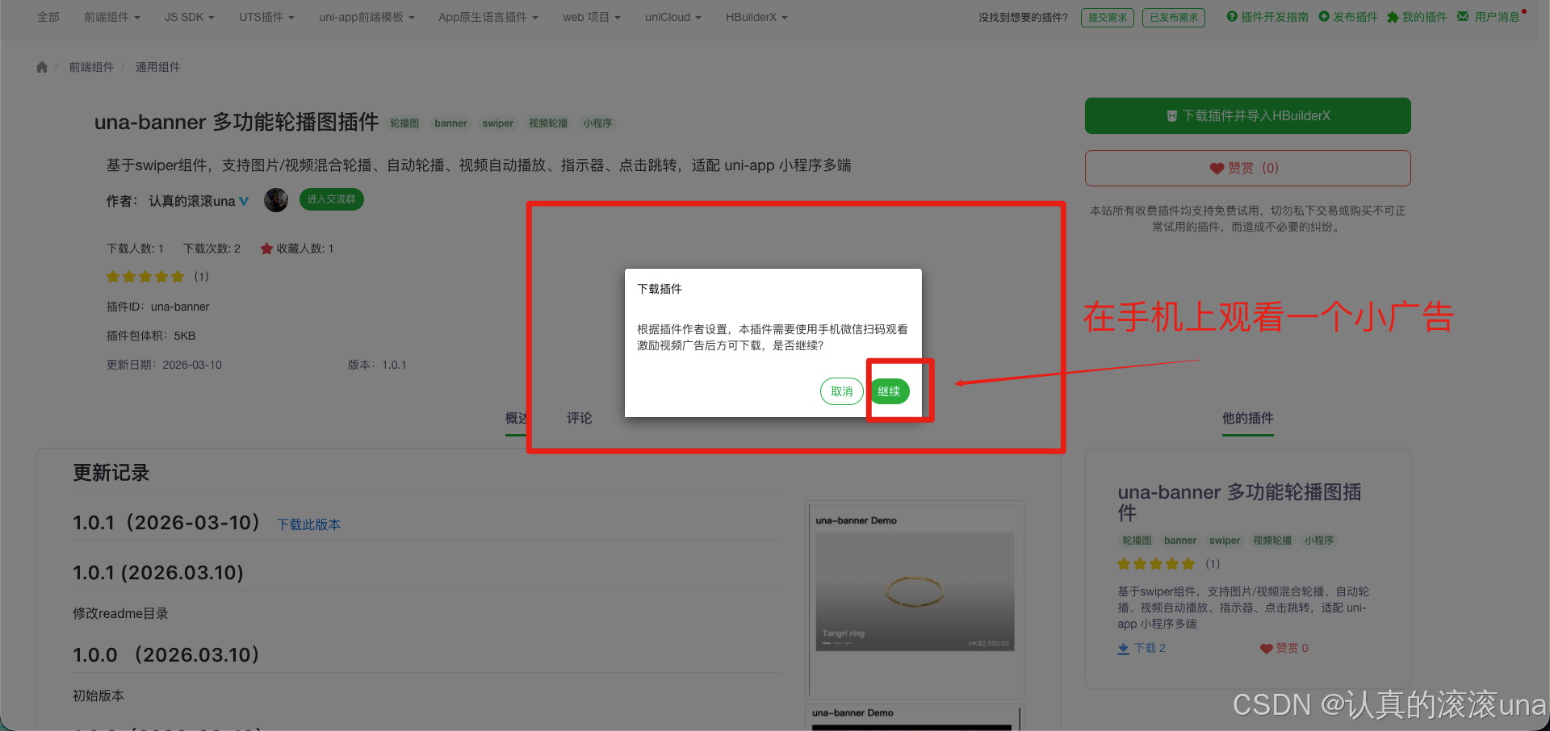Open the App原生语言插件 dropdown

click(x=488, y=17)
